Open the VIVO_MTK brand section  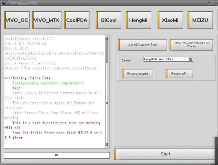(47, 20)
